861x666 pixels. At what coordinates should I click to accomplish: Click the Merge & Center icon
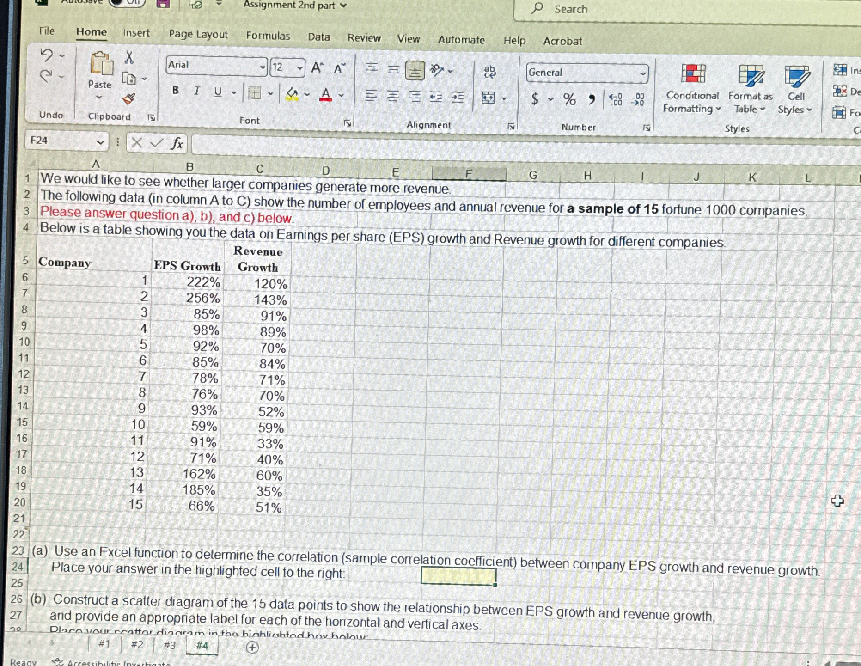(x=489, y=98)
